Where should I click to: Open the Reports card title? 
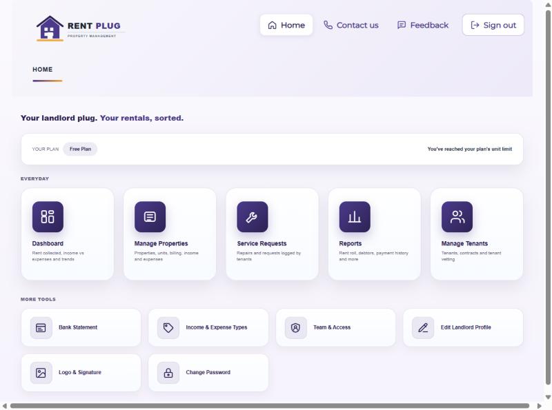tap(351, 243)
